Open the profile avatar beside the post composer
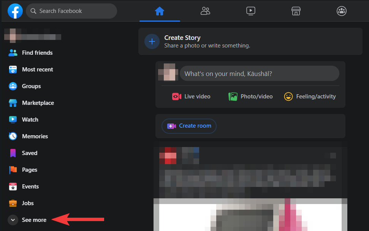The width and height of the screenshot is (369, 231). [x=168, y=72]
